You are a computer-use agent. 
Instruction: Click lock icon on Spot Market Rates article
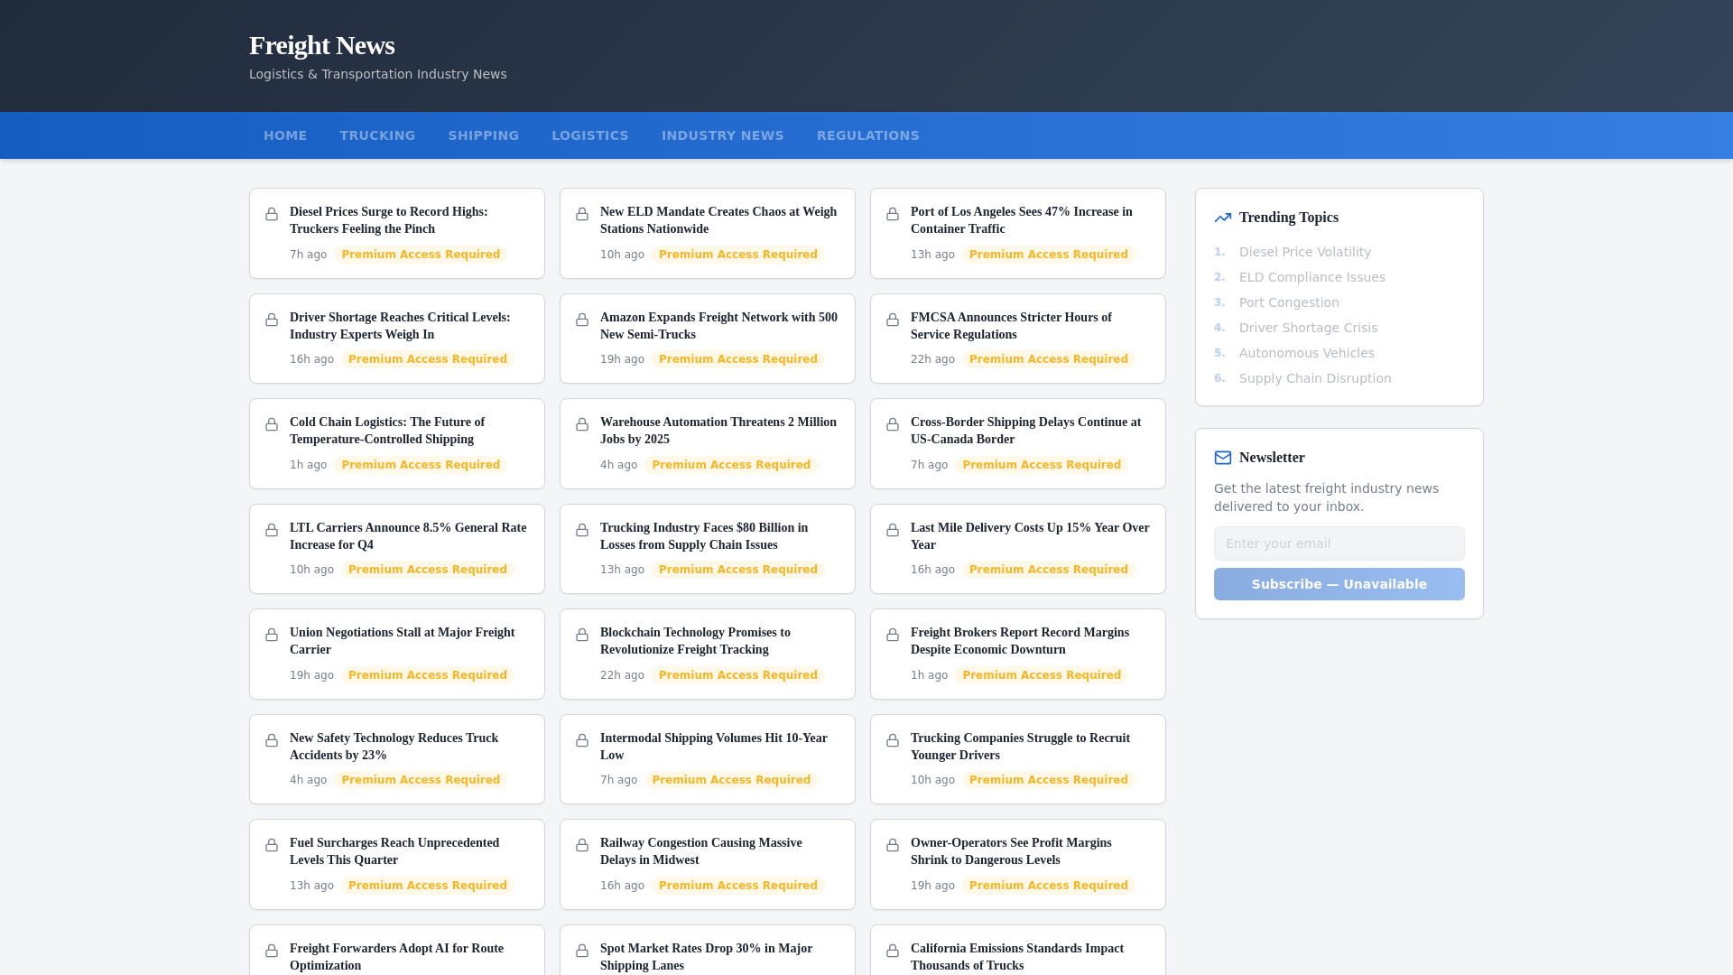pos(582,951)
